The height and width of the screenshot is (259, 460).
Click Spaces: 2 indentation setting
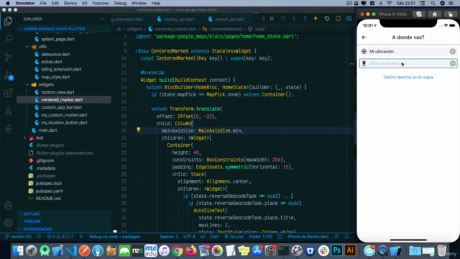(x=169, y=237)
